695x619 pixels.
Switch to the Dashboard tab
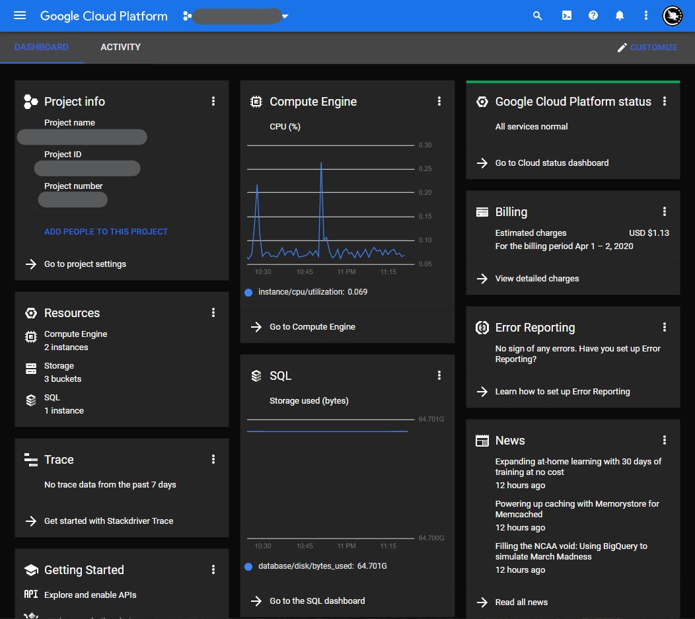click(x=42, y=47)
